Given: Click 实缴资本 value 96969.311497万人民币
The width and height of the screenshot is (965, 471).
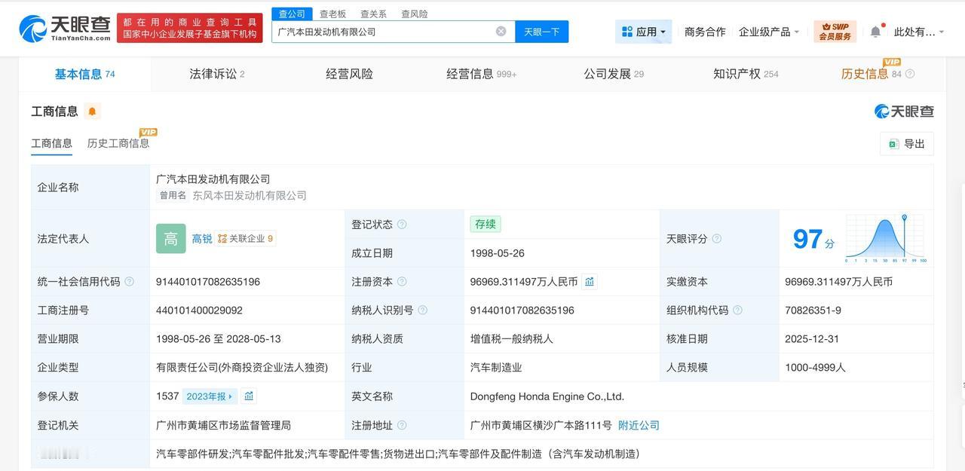Looking at the screenshot, I should point(838,282).
